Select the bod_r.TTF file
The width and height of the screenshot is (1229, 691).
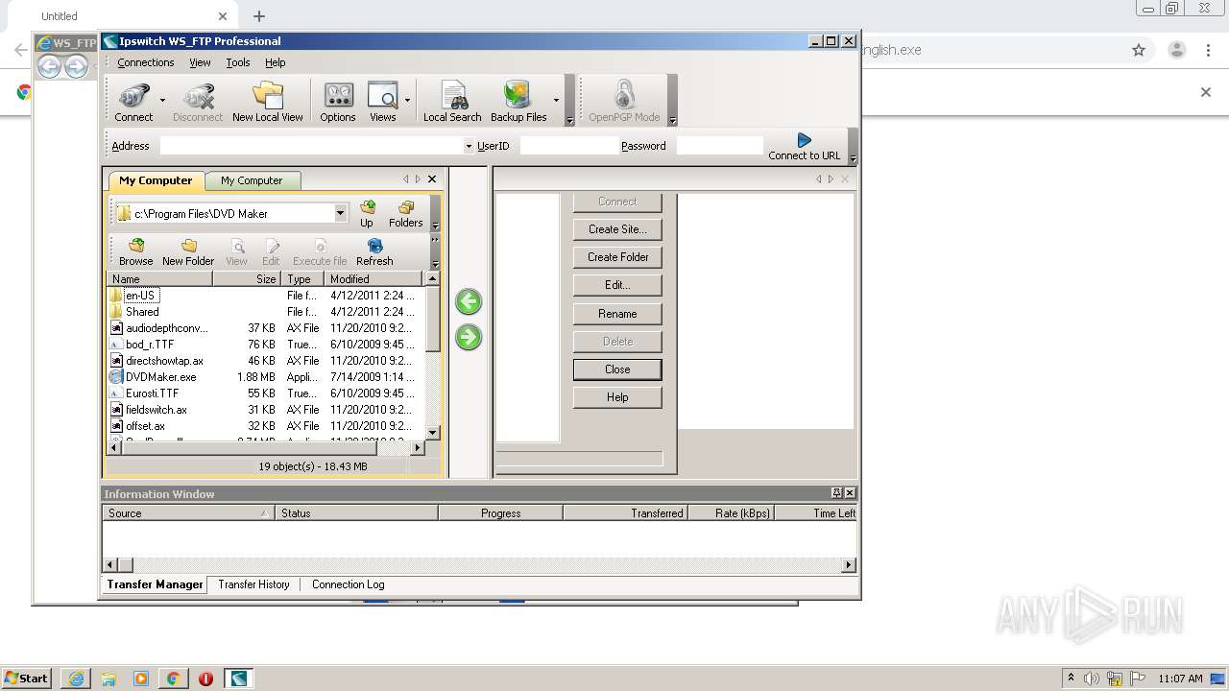[265, 345]
